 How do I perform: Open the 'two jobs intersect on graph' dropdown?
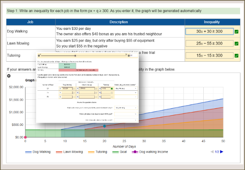126,120
